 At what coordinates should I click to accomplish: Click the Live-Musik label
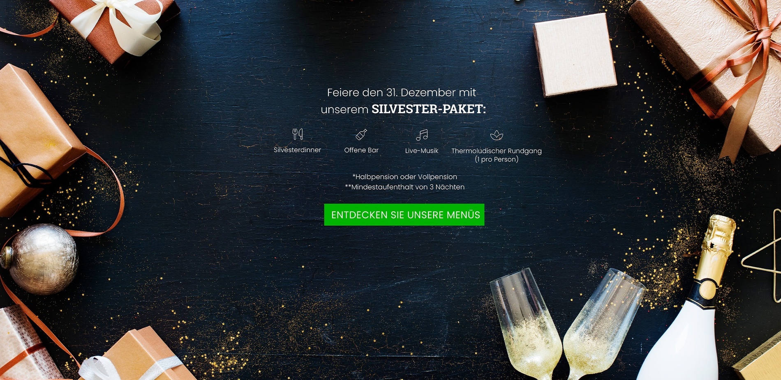(x=422, y=151)
